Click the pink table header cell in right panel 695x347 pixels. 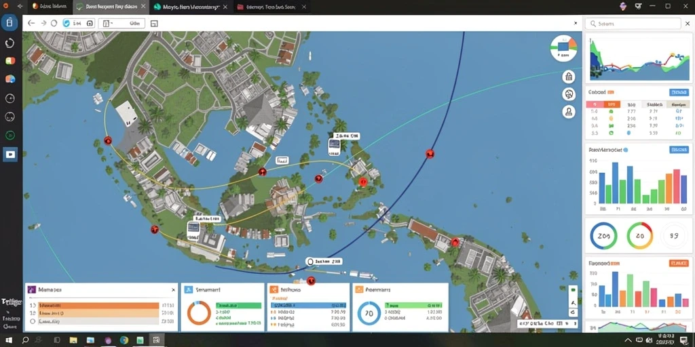(x=595, y=104)
